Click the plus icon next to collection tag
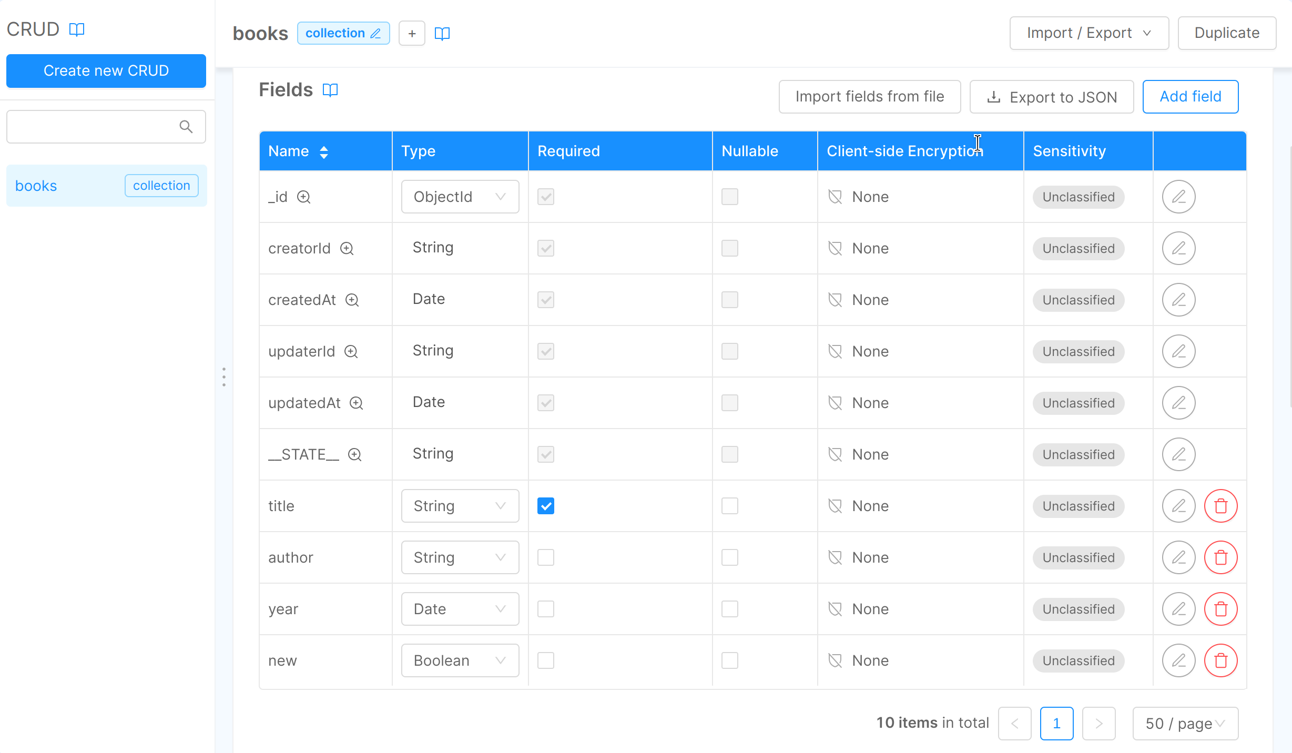 [x=412, y=34]
